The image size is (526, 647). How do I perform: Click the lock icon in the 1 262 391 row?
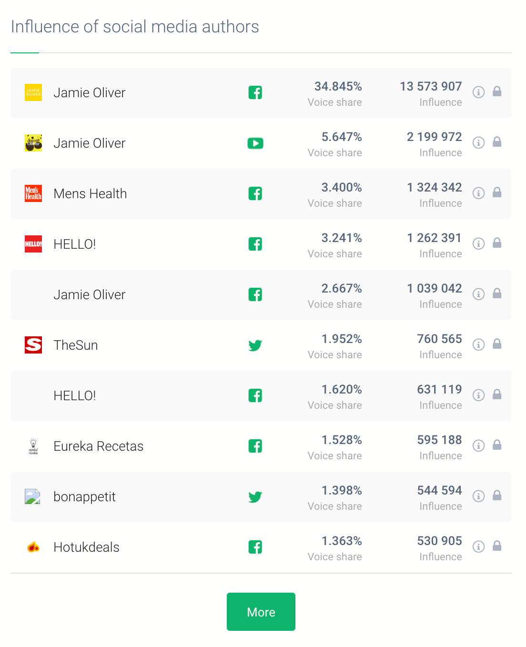pyautogui.click(x=497, y=243)
